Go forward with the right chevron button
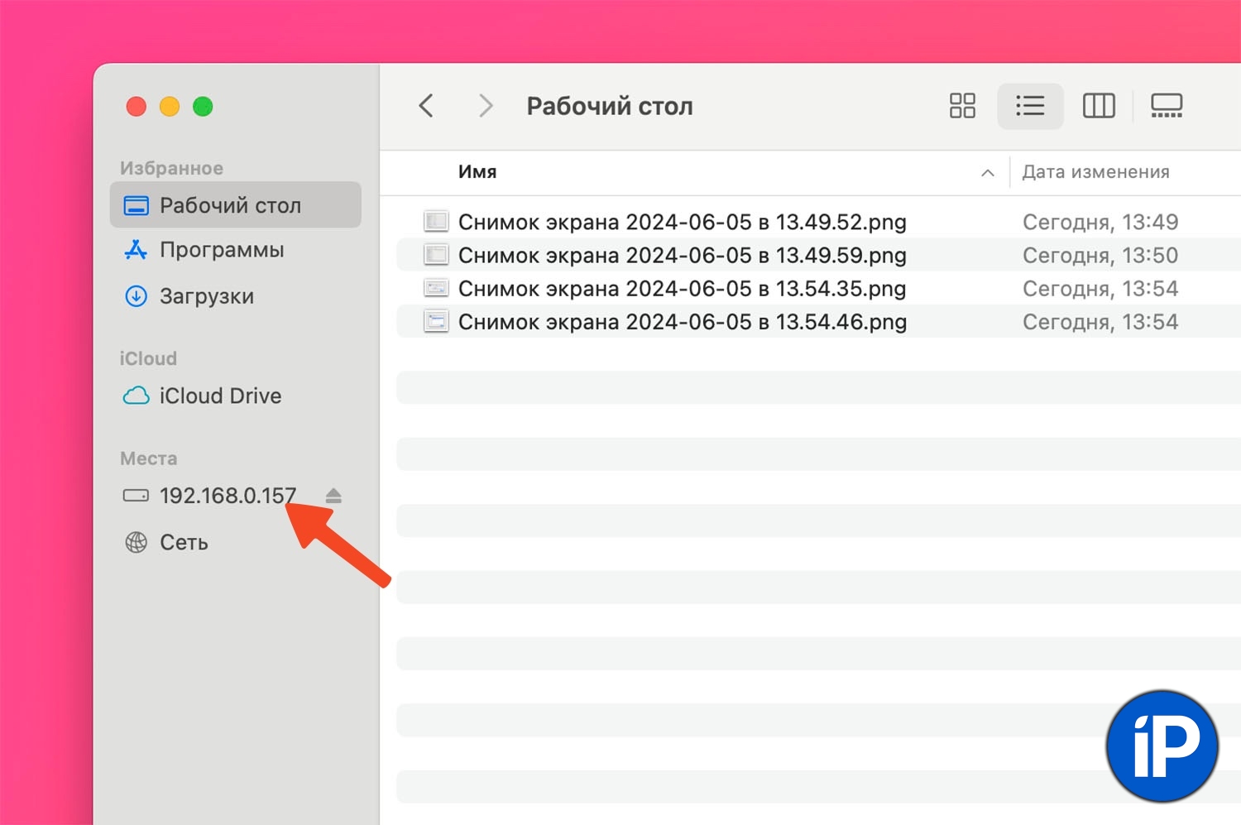This screenshot has width=1241, height=825. tap(486, 106)
